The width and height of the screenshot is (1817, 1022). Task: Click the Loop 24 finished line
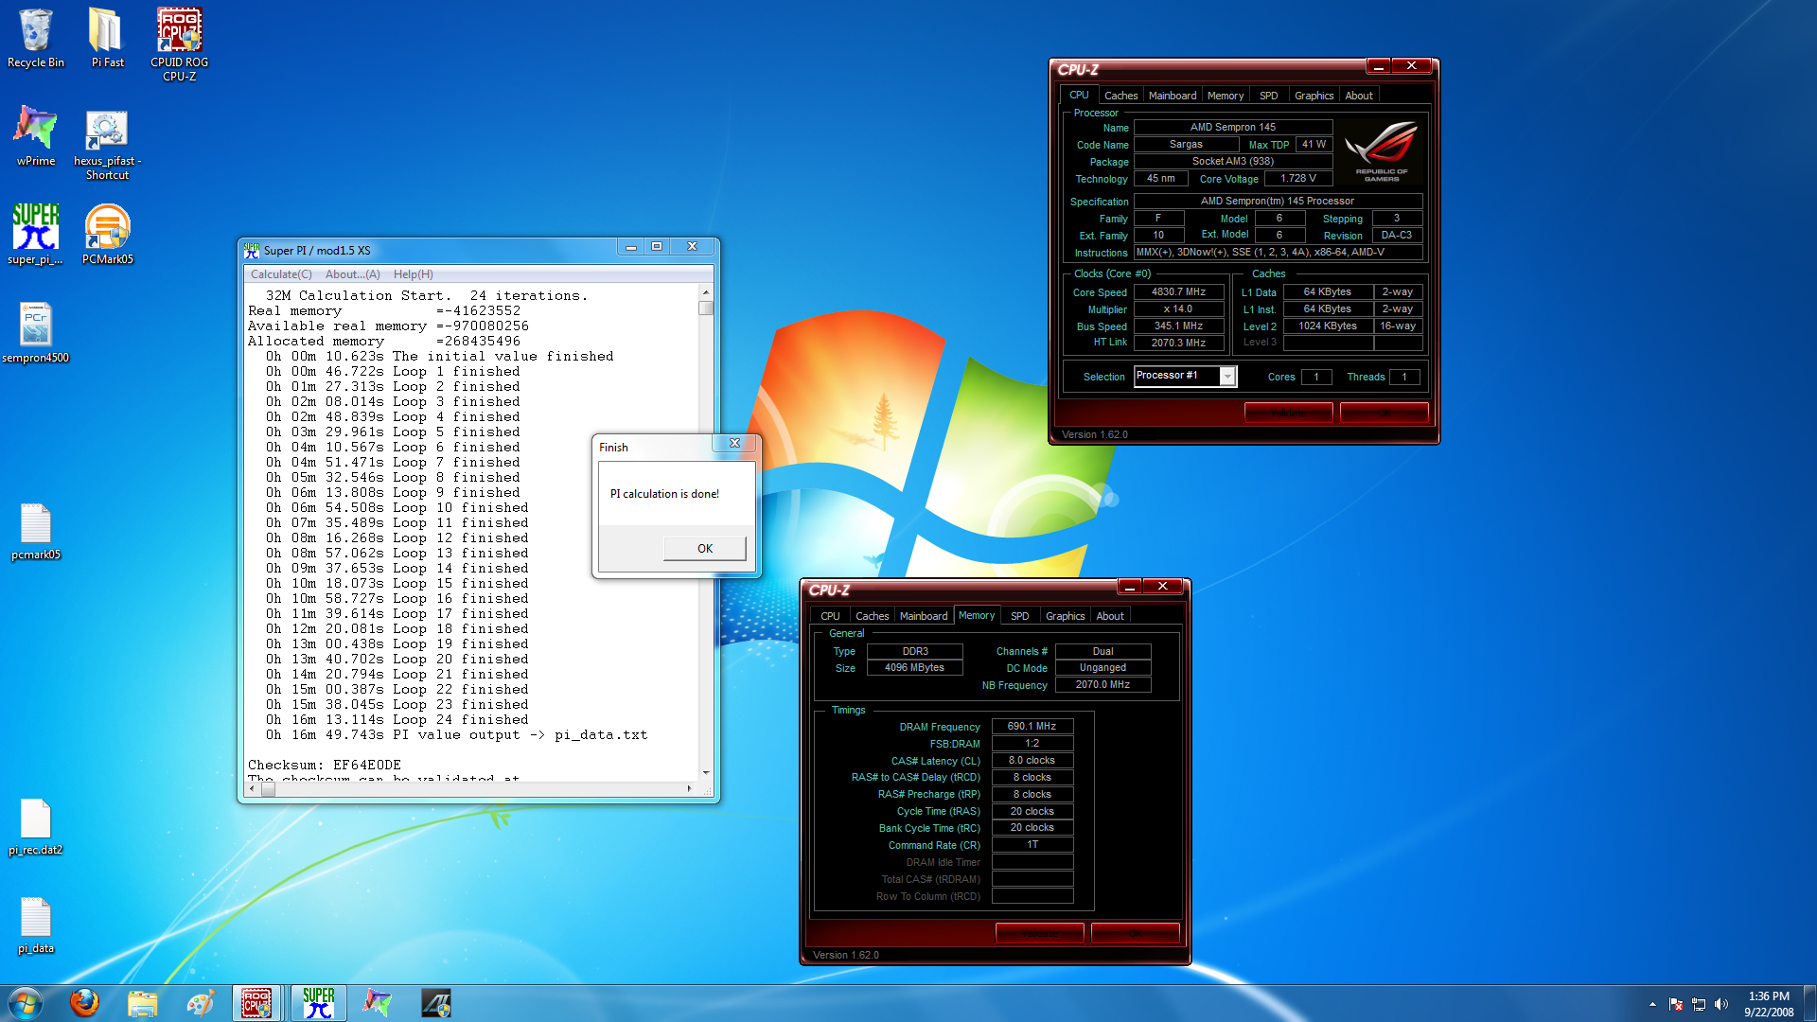(397, 720)
